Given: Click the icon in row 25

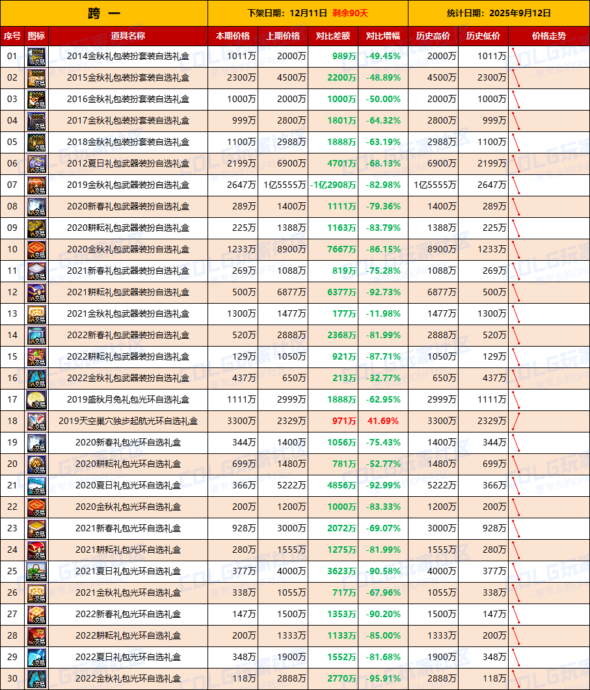Looking at the screenshot, I should pyautogui.click(x=36, y=572).
